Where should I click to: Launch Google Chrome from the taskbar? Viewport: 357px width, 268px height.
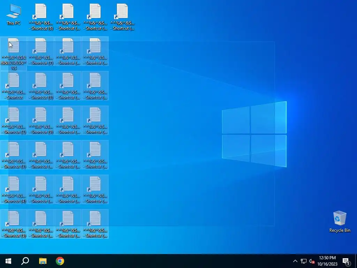click(60, 261)
